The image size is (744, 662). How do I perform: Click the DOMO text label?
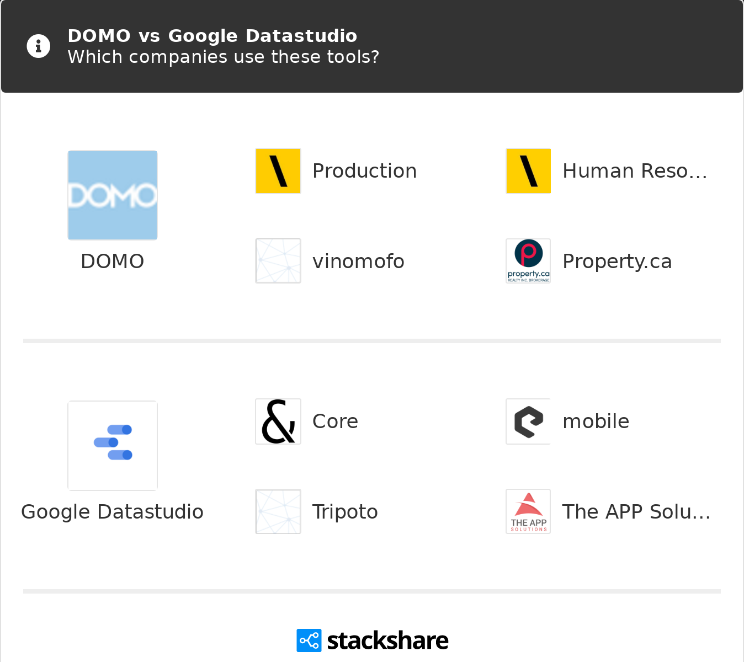click(x=113, y=261)
